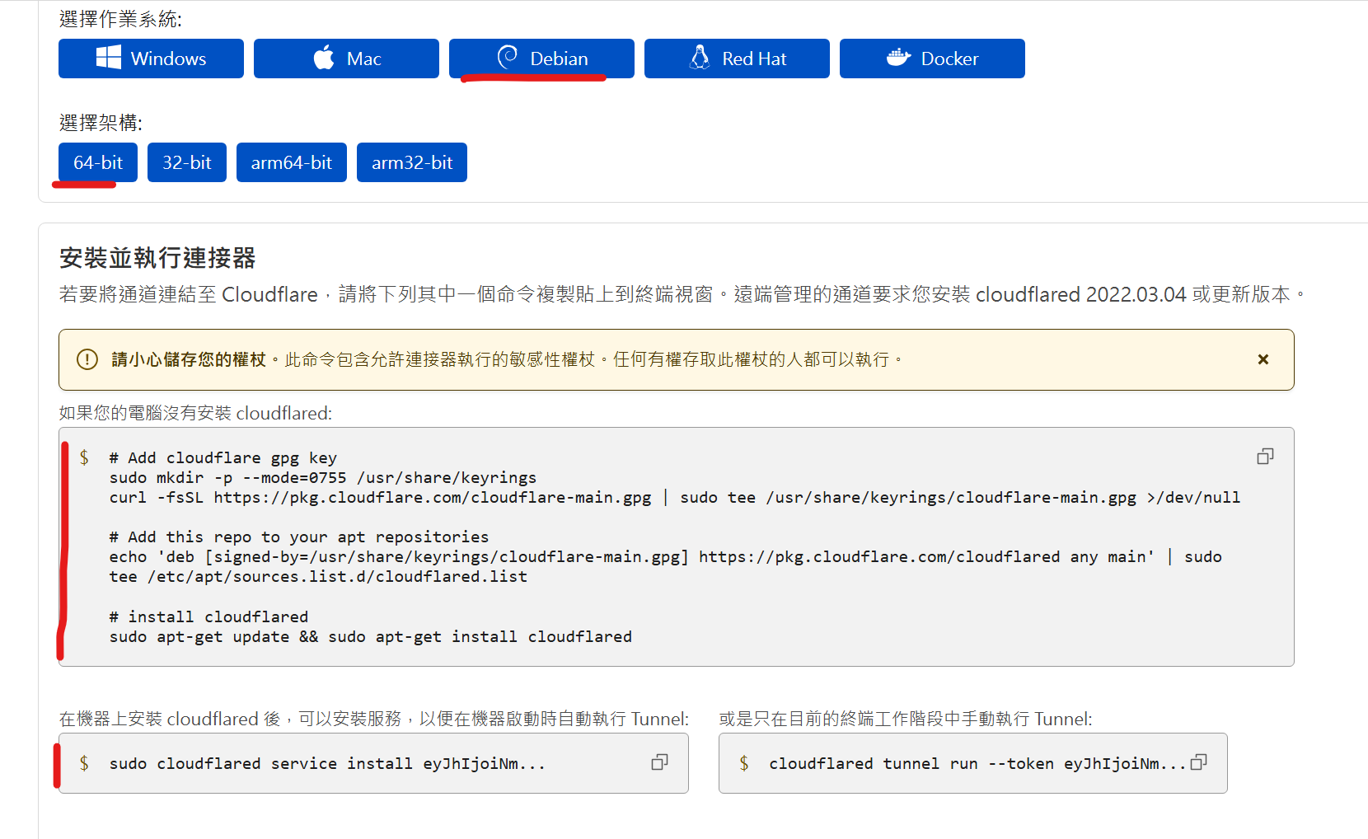Click the '如果您的電腦沒有安裝 cloudflared:' label
The image size is (1368, 839).
tap(195, 413)
